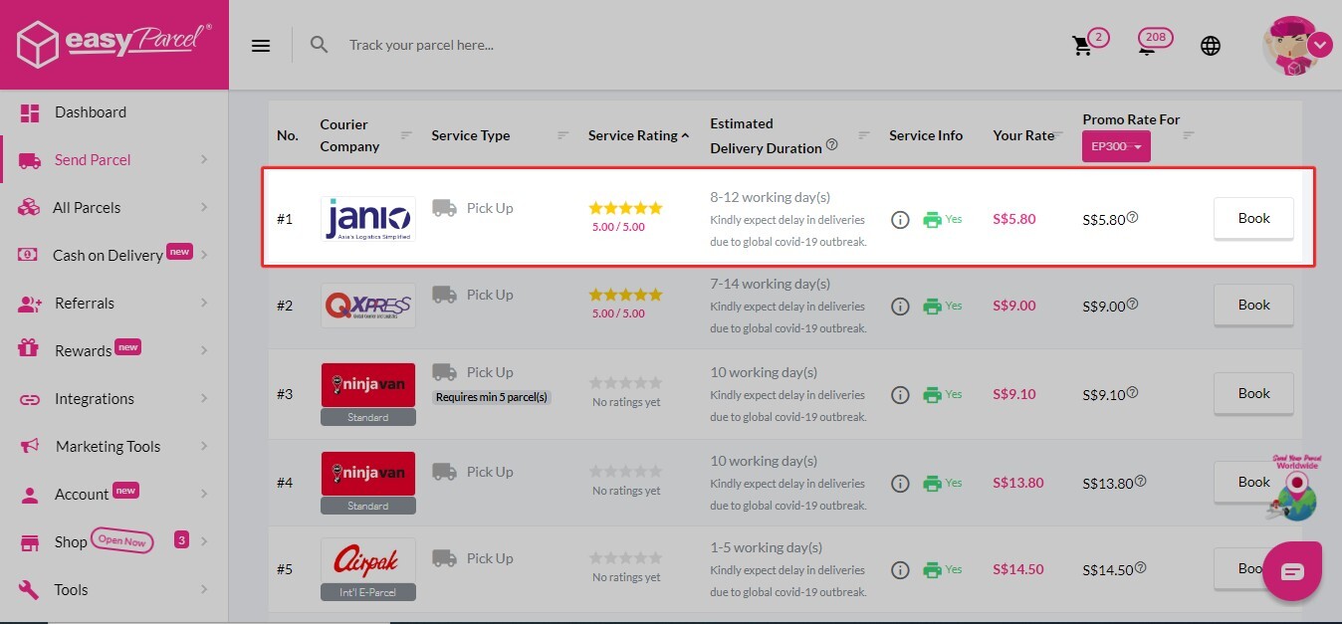Click the info icon for Janio row
1342x624 pixels.
pos(900,220)
